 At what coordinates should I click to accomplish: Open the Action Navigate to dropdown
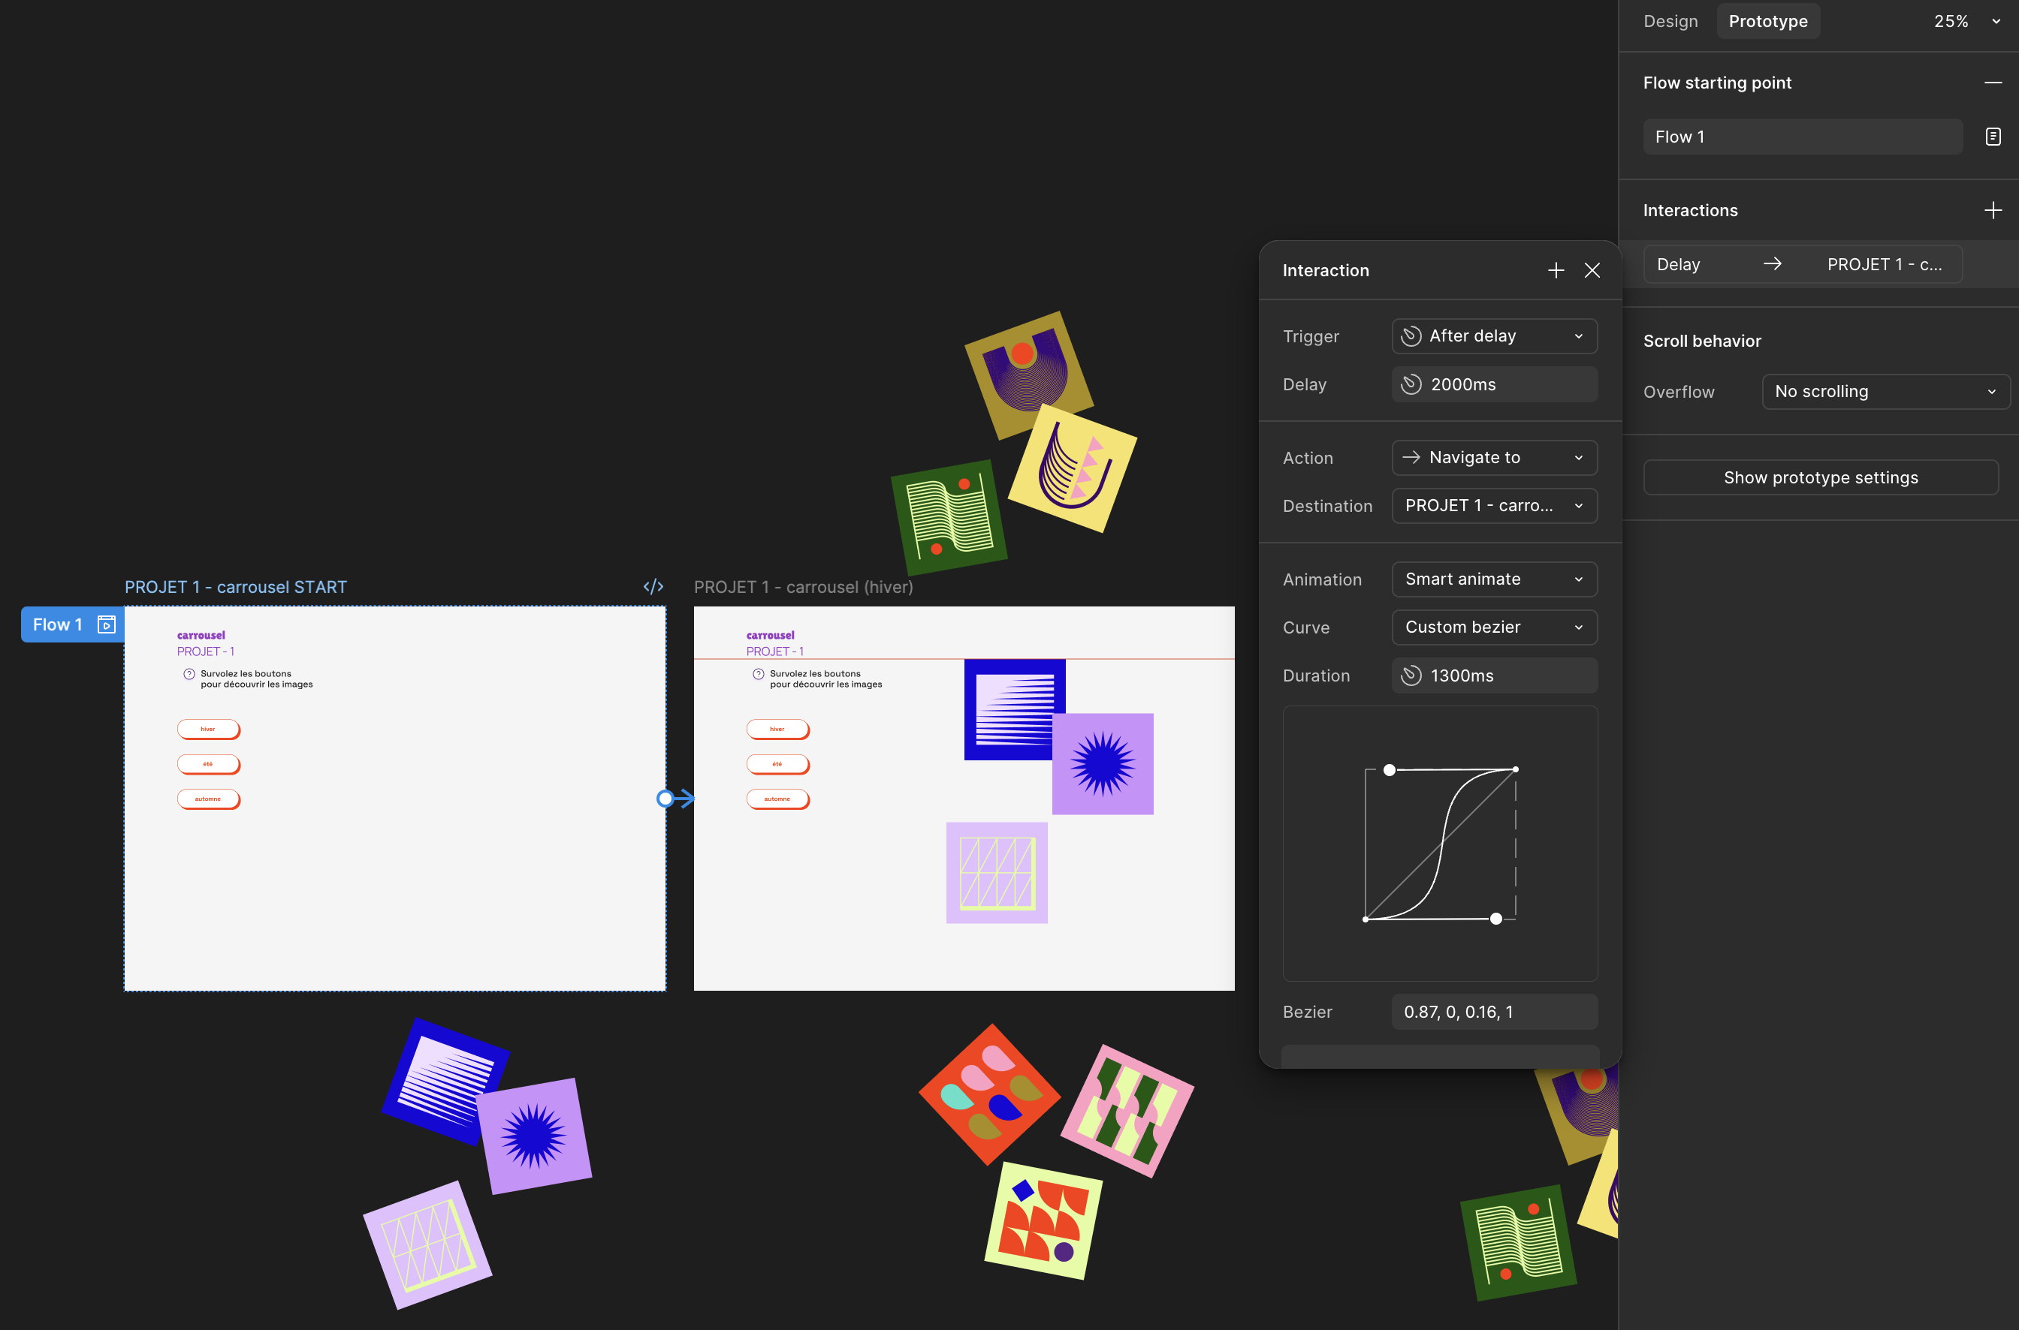(x=1494, y=458)
